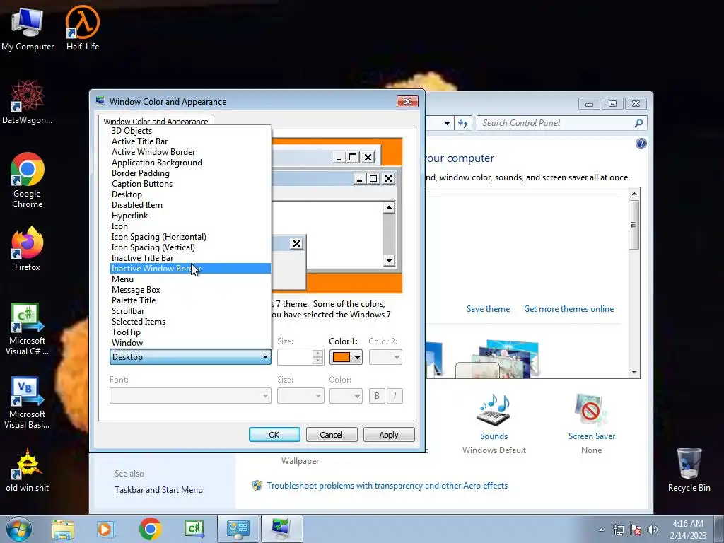Click the item Size spinner box

coord(300,357)
